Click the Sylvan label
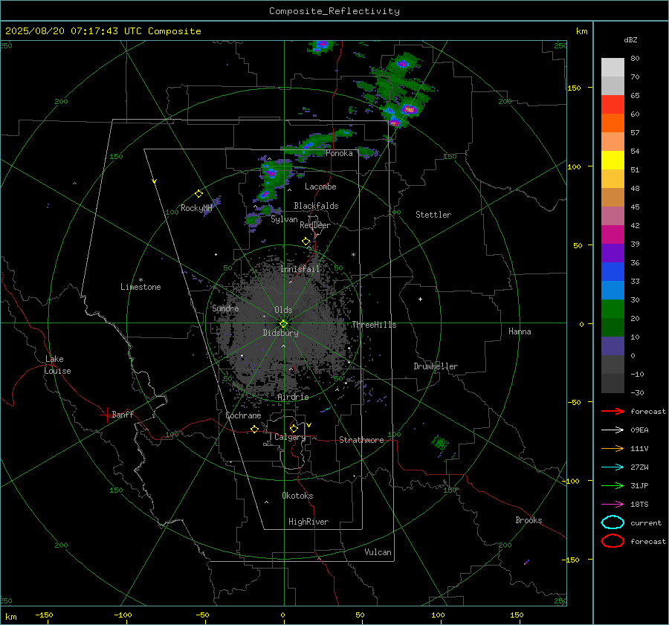Screen dimensions: 669x625 point(284,219)
